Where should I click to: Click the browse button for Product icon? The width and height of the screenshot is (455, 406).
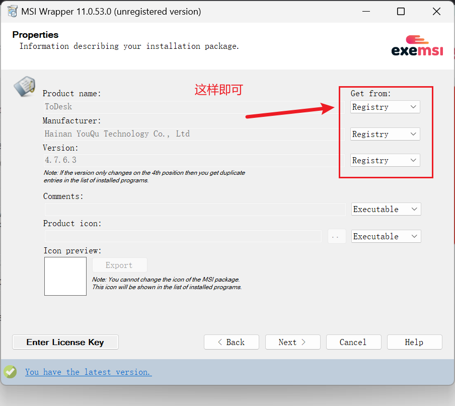point(337,236)
